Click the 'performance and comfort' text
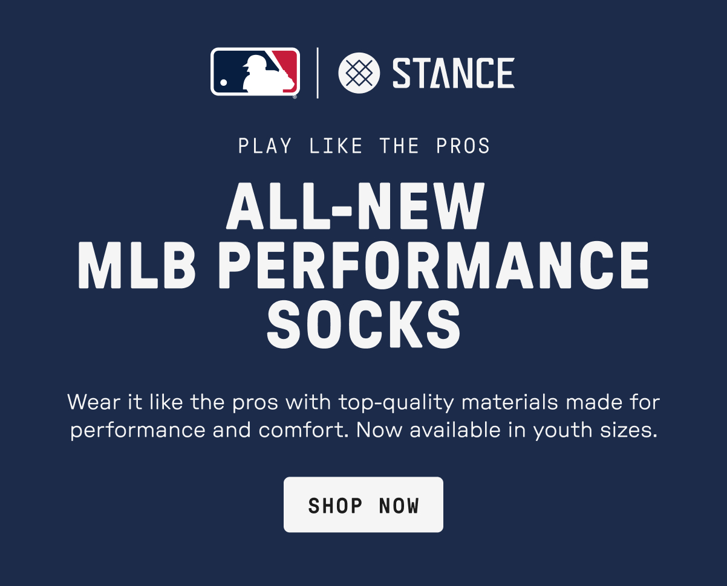The width and height of the screenshot is (727, 586). (x=210, y=431)
